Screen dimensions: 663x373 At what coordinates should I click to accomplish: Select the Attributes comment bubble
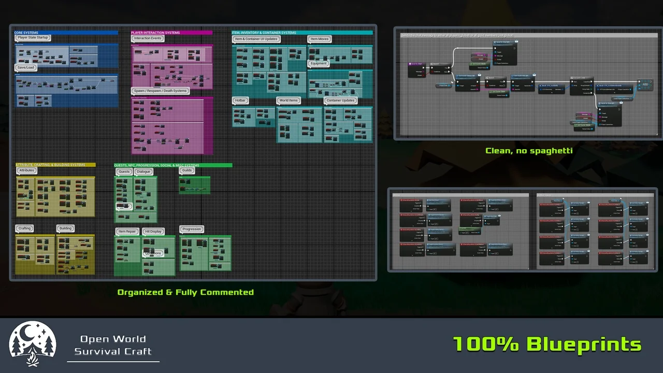click(26, 170)
